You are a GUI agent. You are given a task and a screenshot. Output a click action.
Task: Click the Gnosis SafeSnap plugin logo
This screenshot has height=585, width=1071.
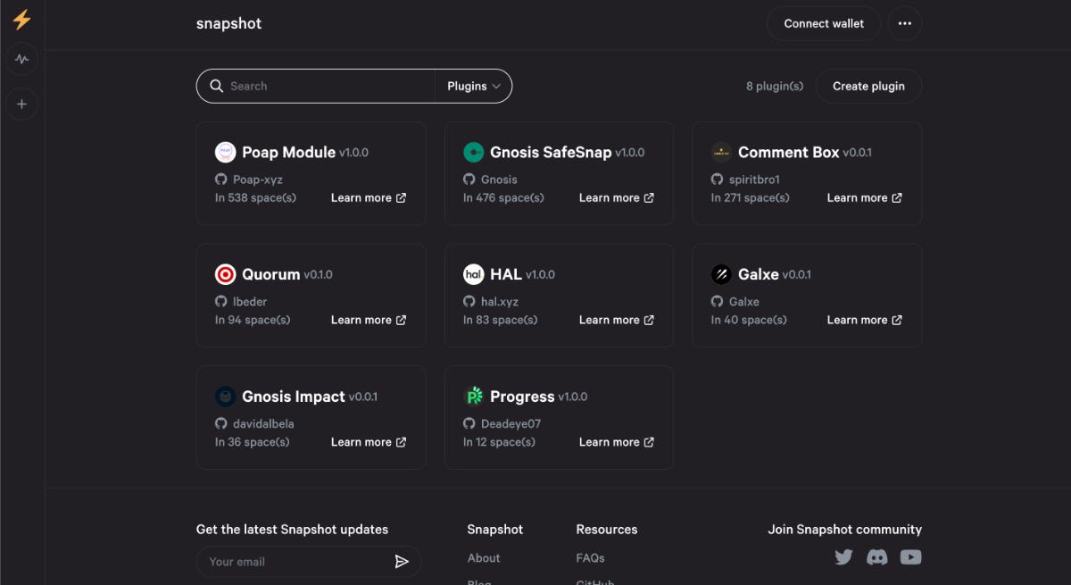pyautogui.click(x=474, y=152)
